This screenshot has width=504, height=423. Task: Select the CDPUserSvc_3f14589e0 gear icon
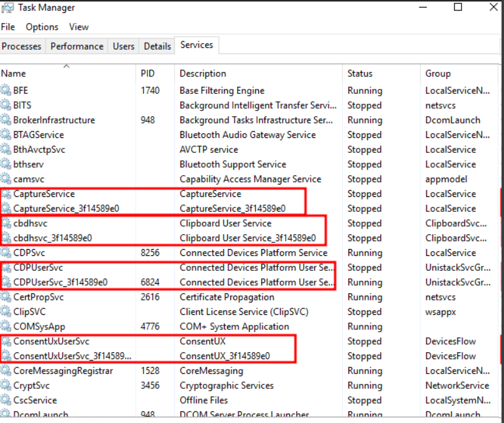[x=6, y=282]
